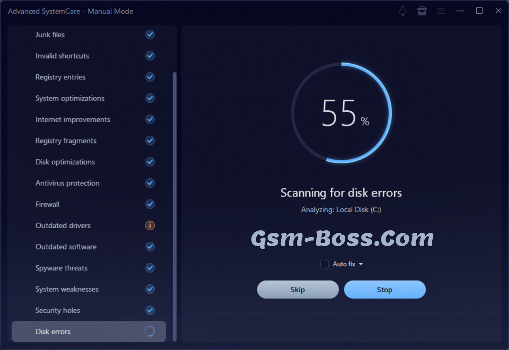Click the Firewall checkmark status icon

click(150, 204)
